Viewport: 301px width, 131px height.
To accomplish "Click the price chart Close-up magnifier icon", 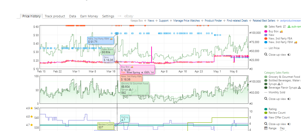I will (266, 55).
